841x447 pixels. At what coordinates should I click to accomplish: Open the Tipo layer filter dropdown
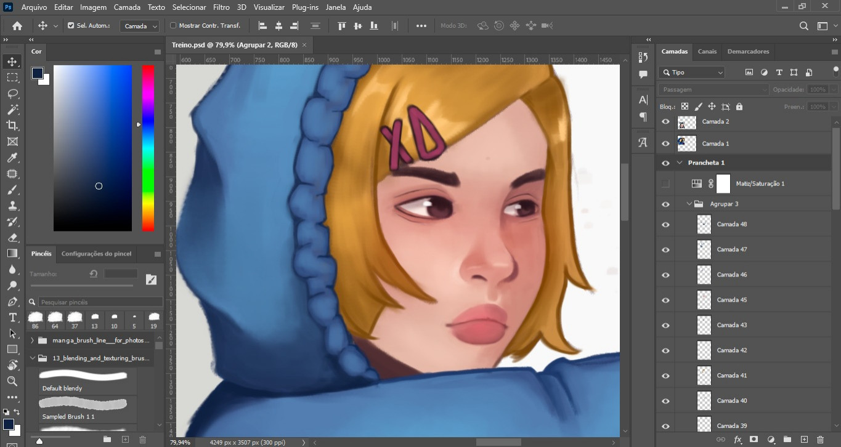(693, 72)
